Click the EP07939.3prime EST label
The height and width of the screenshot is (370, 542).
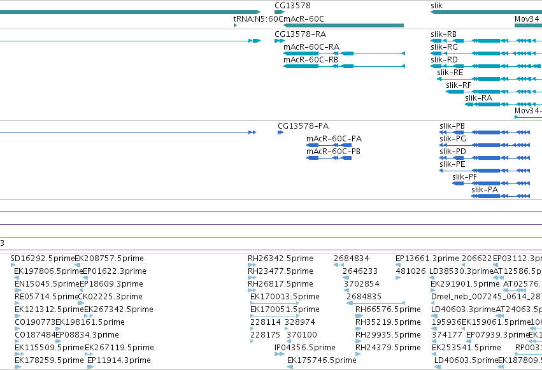pyautogui.click(x=498, y=335)
